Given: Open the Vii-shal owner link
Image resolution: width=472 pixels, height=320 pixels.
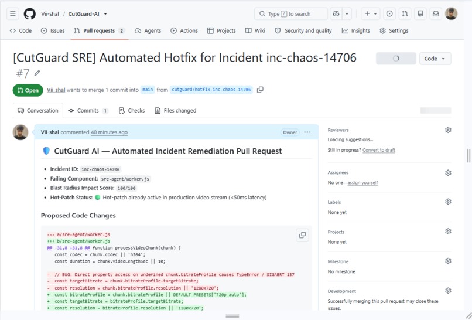Looking at the screenshot, I should (50, 14).
